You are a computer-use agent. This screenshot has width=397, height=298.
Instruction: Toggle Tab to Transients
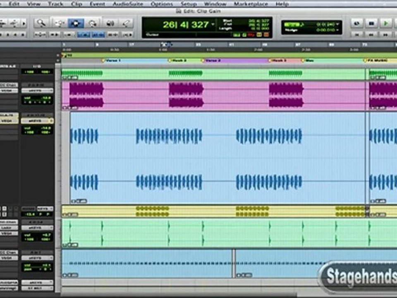(x=55, y=34)
